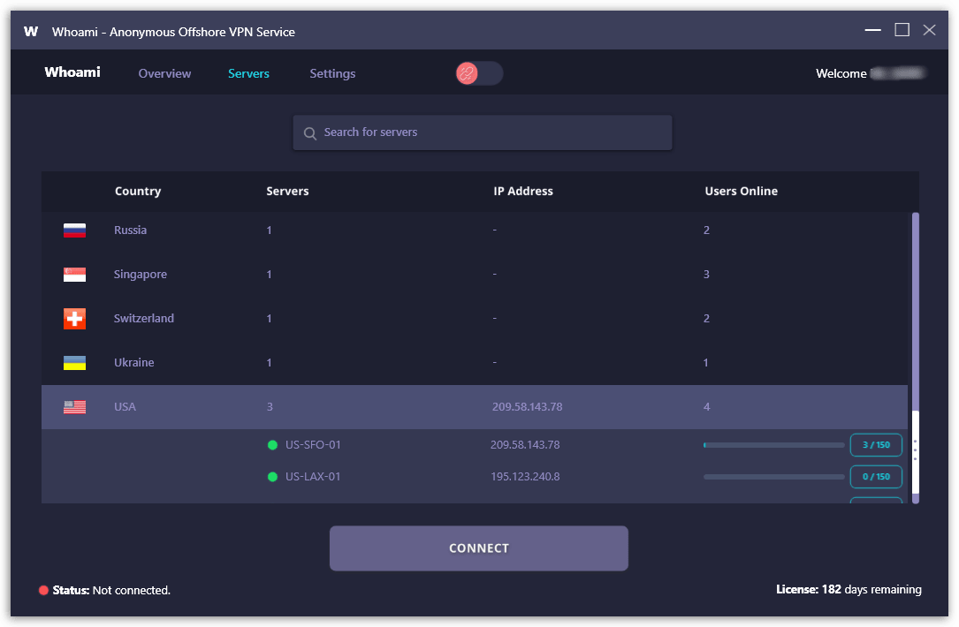Image resolution: width=959 pixels, height=627 pixels.
Task: Click the search magnifier icon
Action: click(x=310, y=132)
